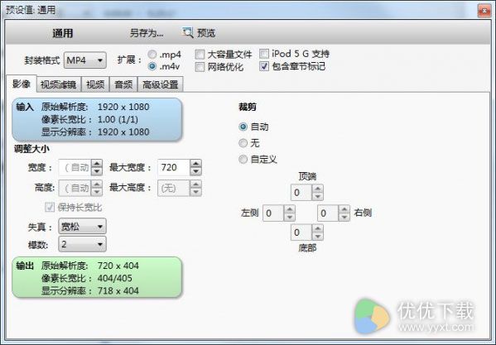Viewport: 496px width, 345px height.
Task: Increase 宽度 with up arrow
Action: (97, 164)
